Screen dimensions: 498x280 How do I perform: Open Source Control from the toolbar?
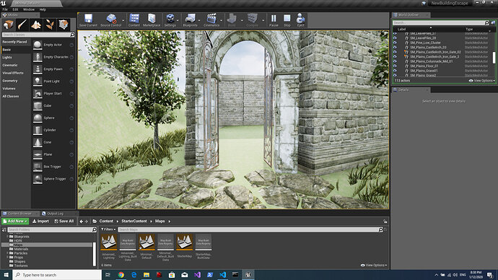110,20
